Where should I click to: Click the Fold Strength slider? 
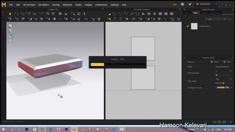pyautogui.click(x=224, y=75)
